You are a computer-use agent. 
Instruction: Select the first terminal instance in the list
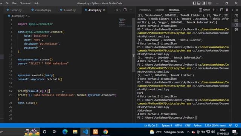pos(236,16)
